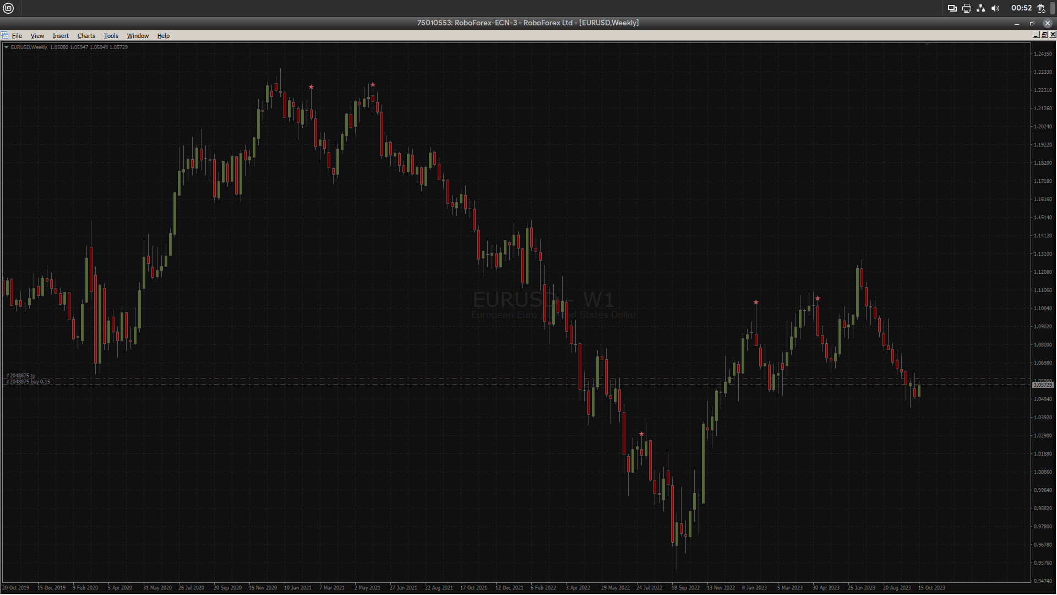Click the volume speaker tray icon

(x=995, y=8)
